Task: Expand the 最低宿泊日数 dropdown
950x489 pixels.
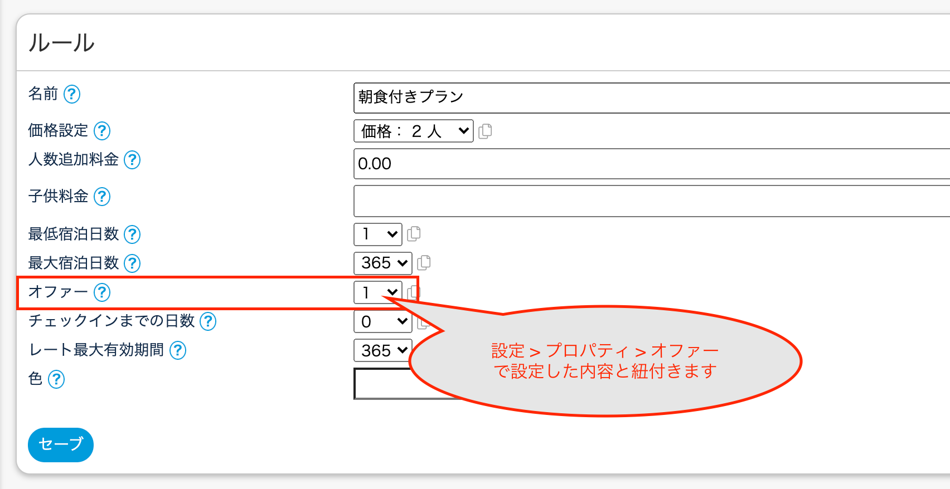Action: [x=377, y=234]
